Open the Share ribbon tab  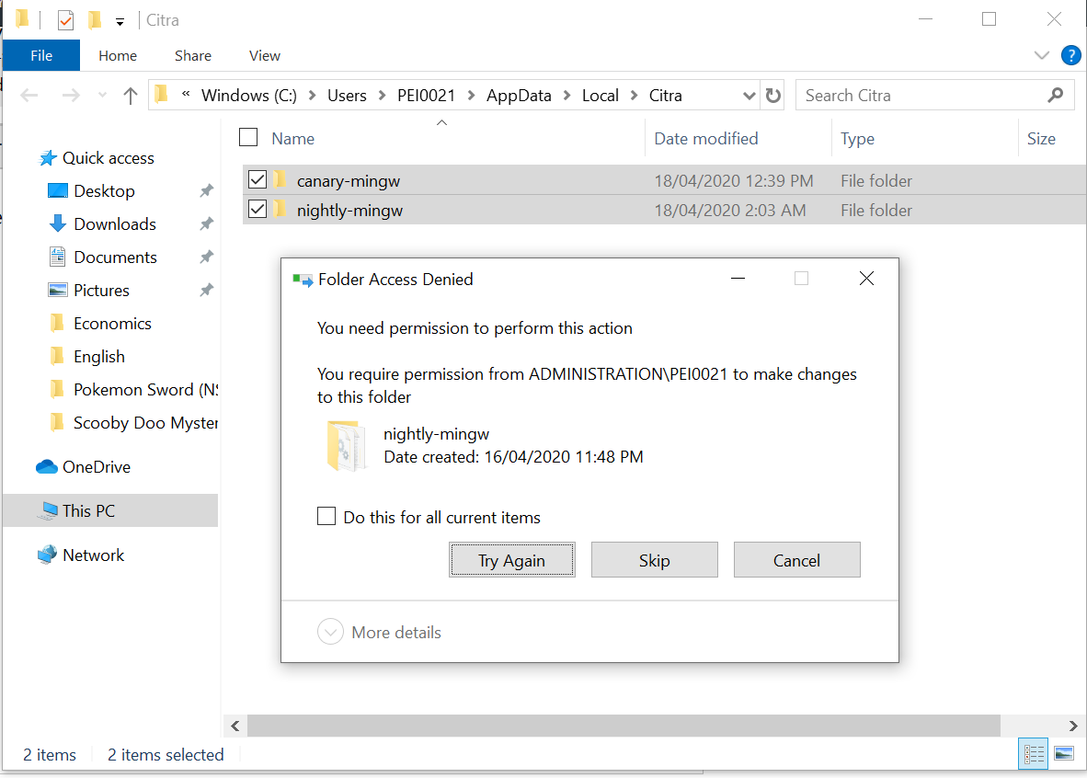(192, 55)
